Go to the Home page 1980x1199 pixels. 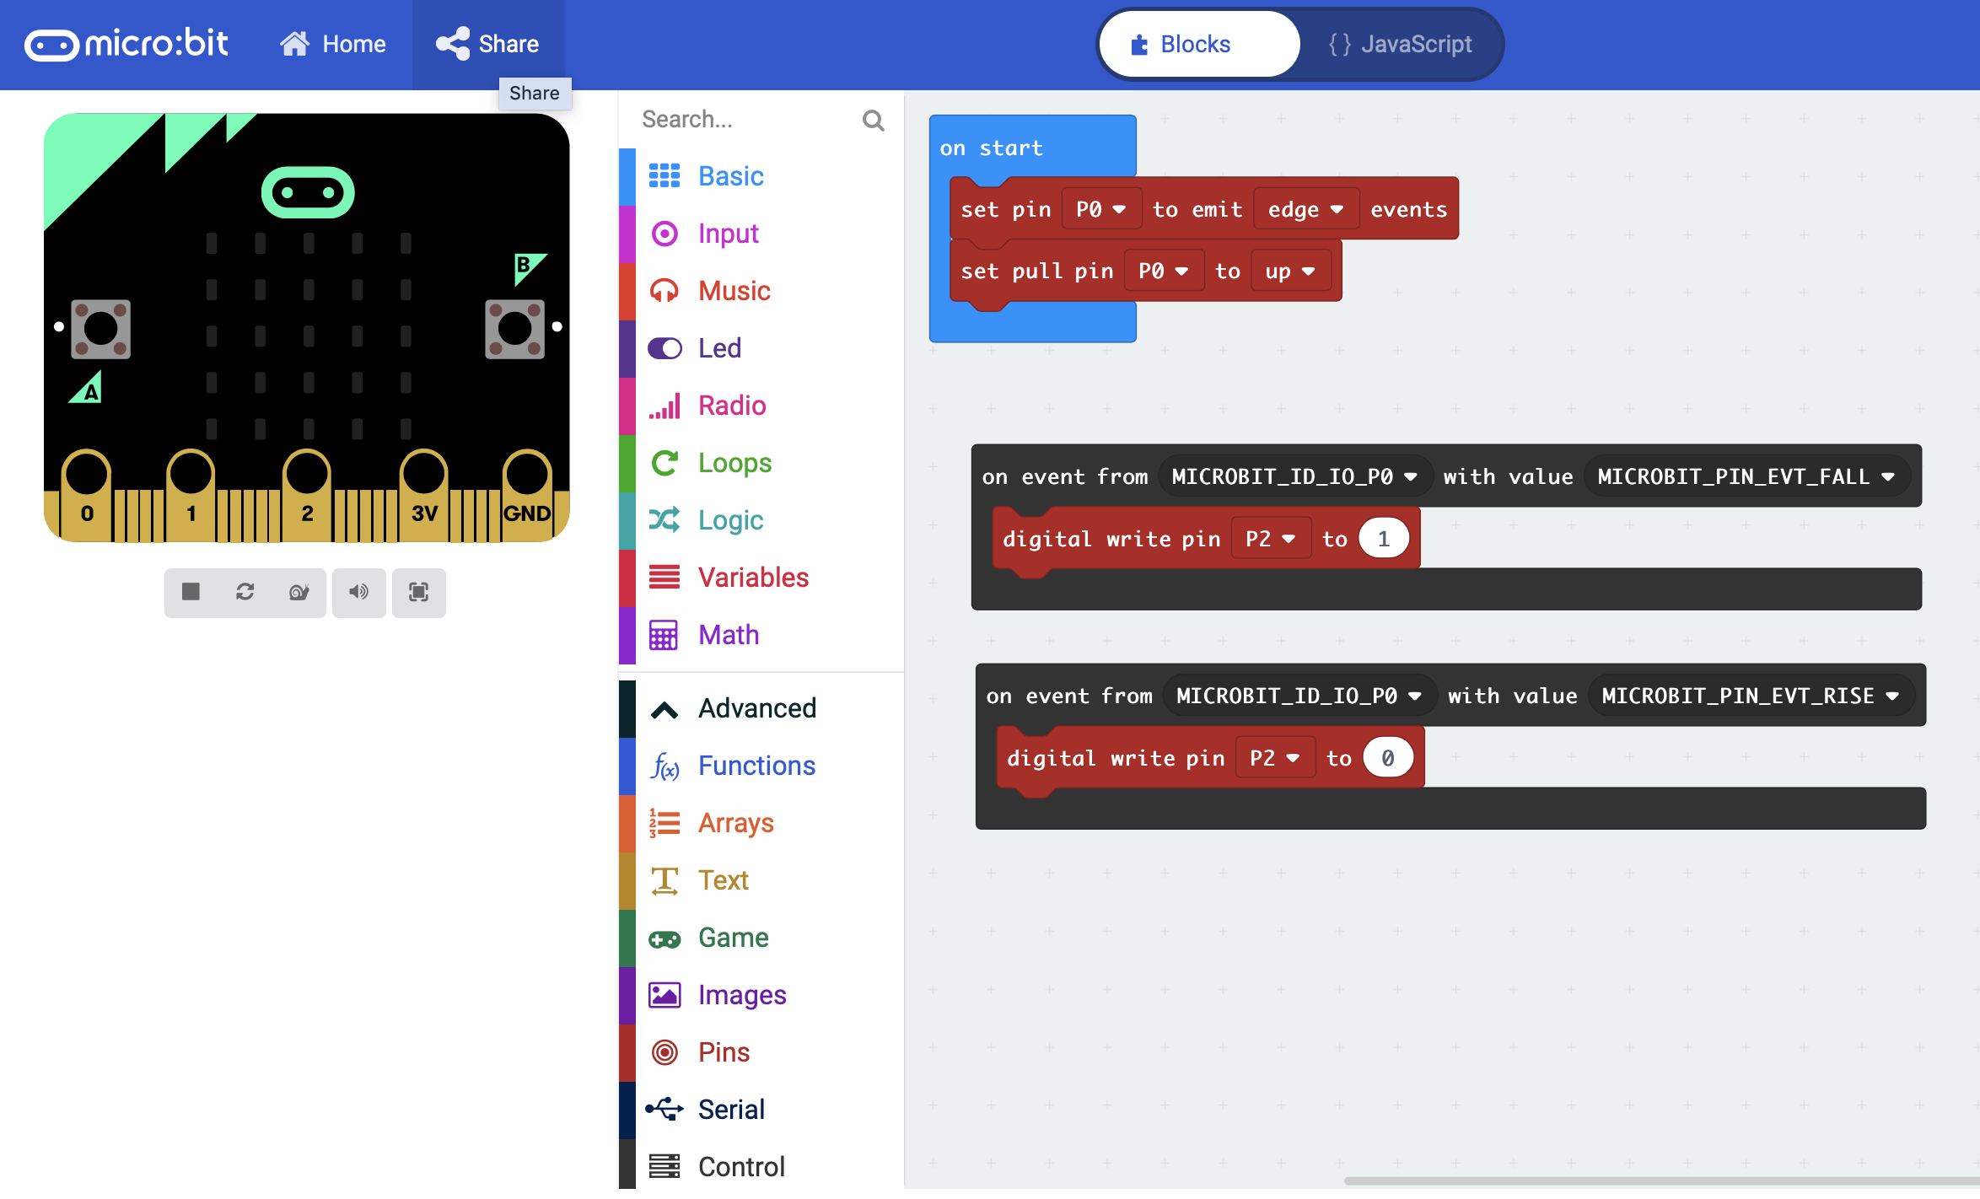point(333,44)
